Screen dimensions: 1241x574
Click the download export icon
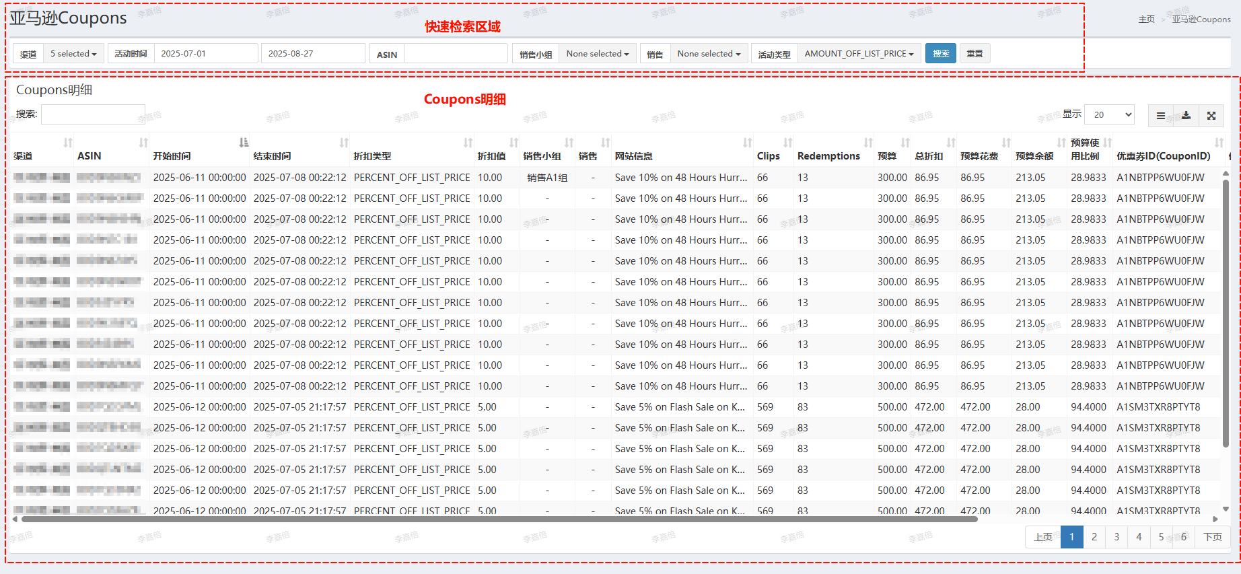[x=1186, y=116]
